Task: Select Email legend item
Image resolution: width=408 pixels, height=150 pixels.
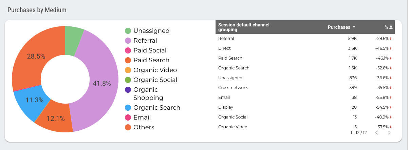Action: pos(142,117)
